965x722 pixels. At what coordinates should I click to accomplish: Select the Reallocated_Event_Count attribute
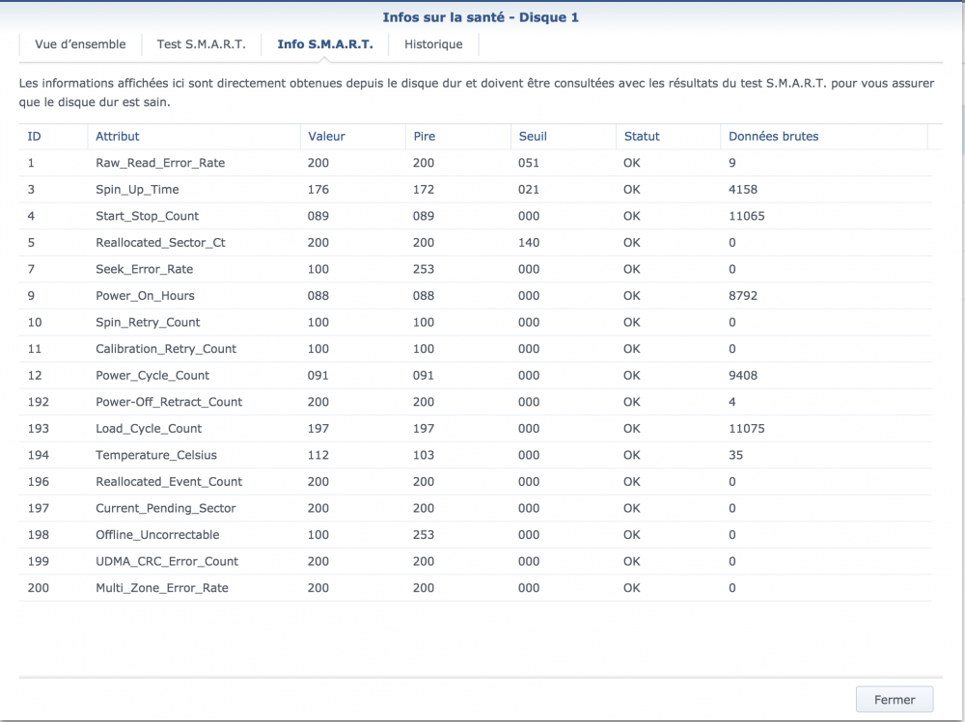(x=169, y=482)
